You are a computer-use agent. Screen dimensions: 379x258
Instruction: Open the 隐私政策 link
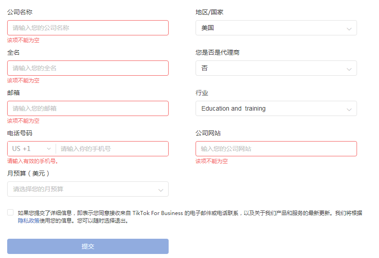click(29, 220)
